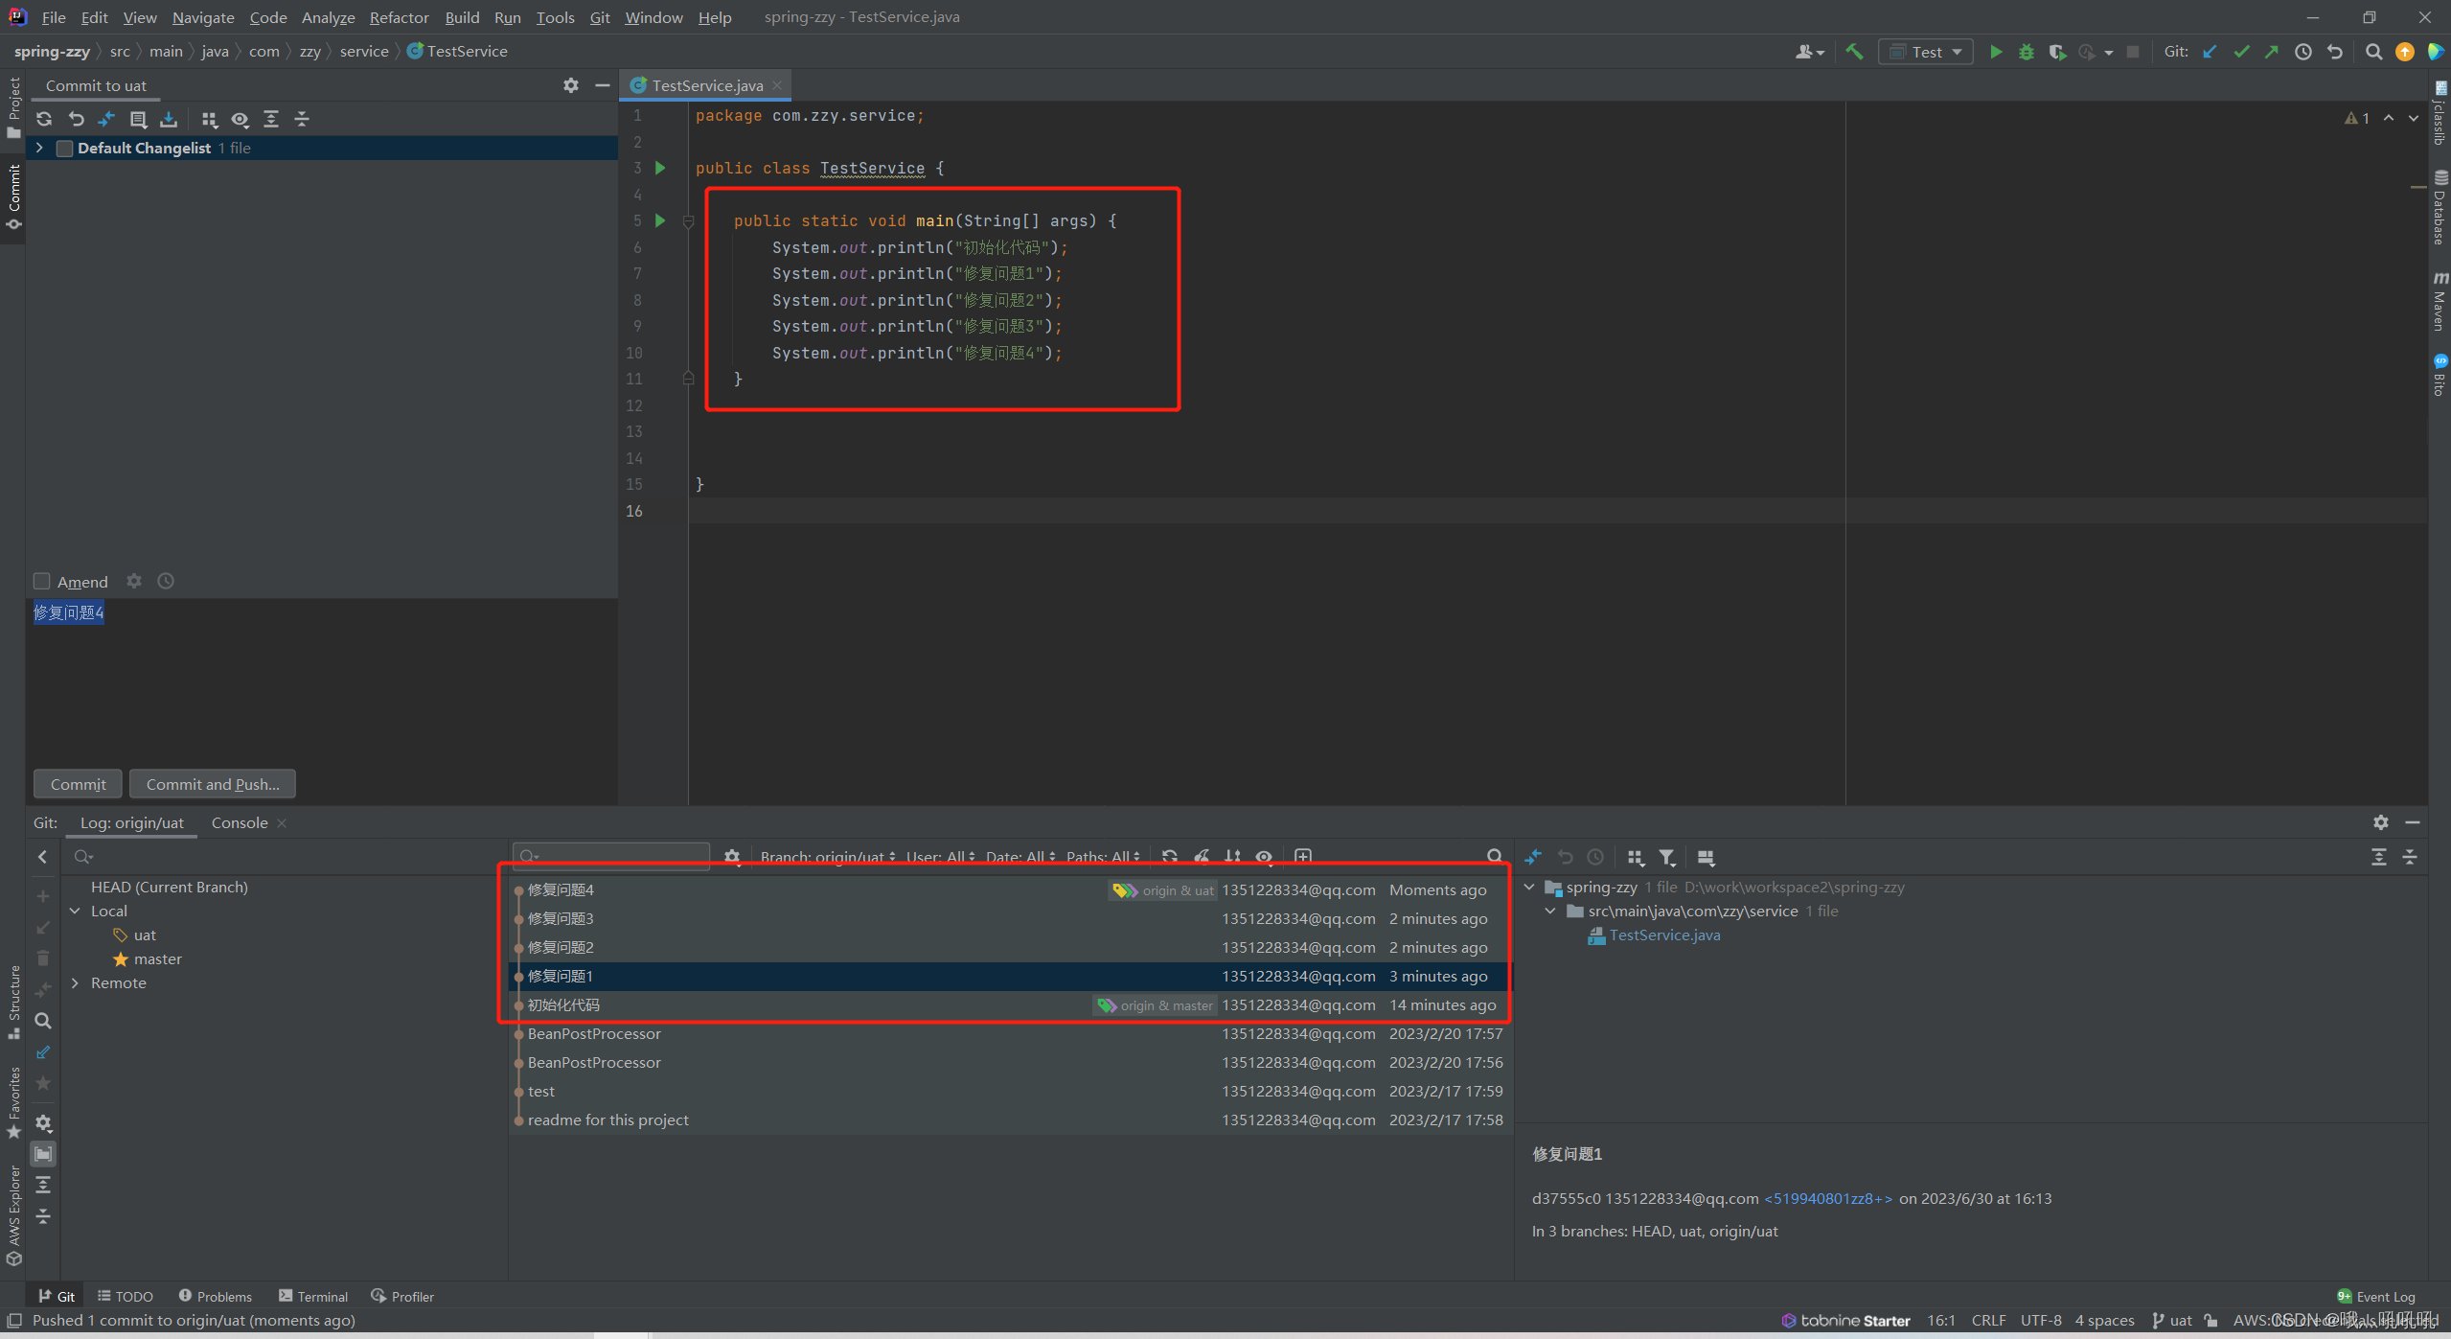This screenshot has width=2451, height=1339.
Task: Toggle View Options eye in Commit toolbar
Action: tap(240, 119)
